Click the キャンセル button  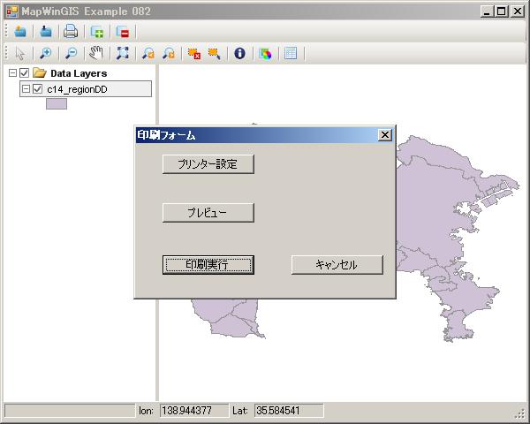point(337,265)
